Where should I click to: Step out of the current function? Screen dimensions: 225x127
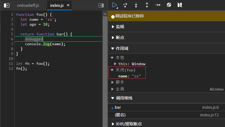[147, 5]
